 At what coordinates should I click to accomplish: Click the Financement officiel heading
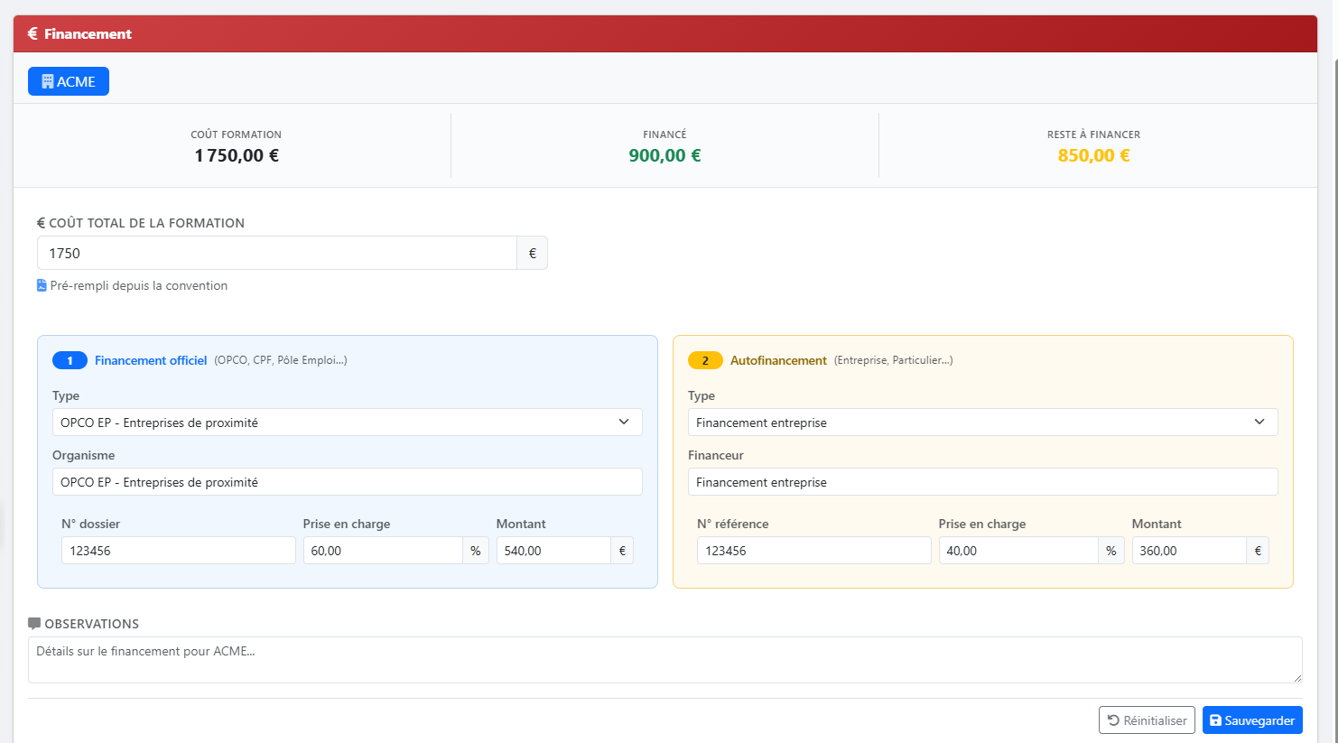click(x=151, y=360)
